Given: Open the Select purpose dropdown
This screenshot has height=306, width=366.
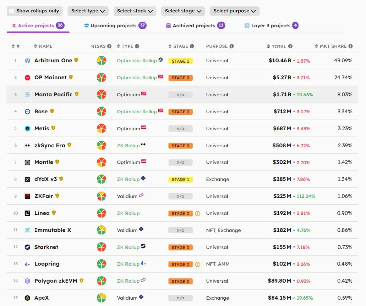Looking at the screenshot, I should point(234,11).
